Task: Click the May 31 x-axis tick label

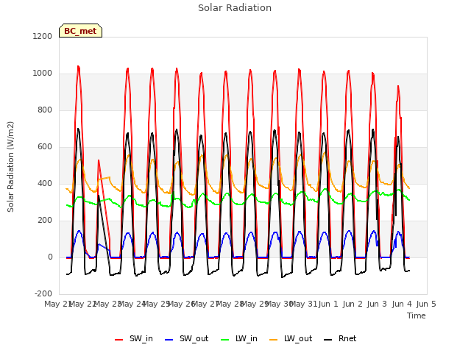Action: click(305, 304)
